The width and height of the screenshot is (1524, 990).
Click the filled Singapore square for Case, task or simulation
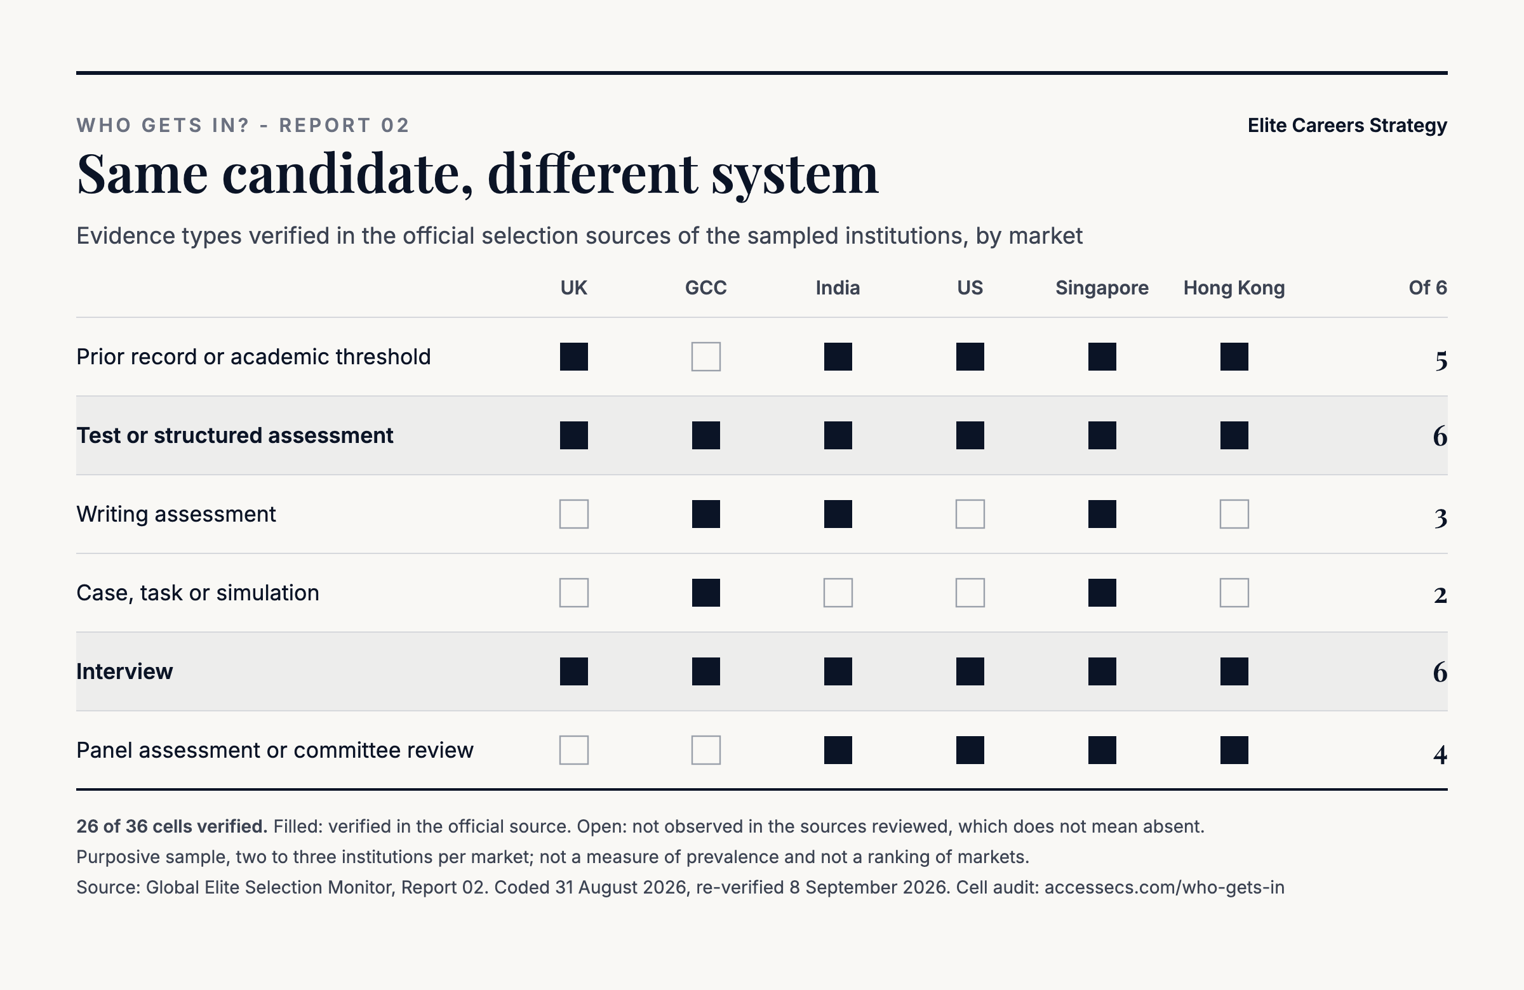[1102, 593]
